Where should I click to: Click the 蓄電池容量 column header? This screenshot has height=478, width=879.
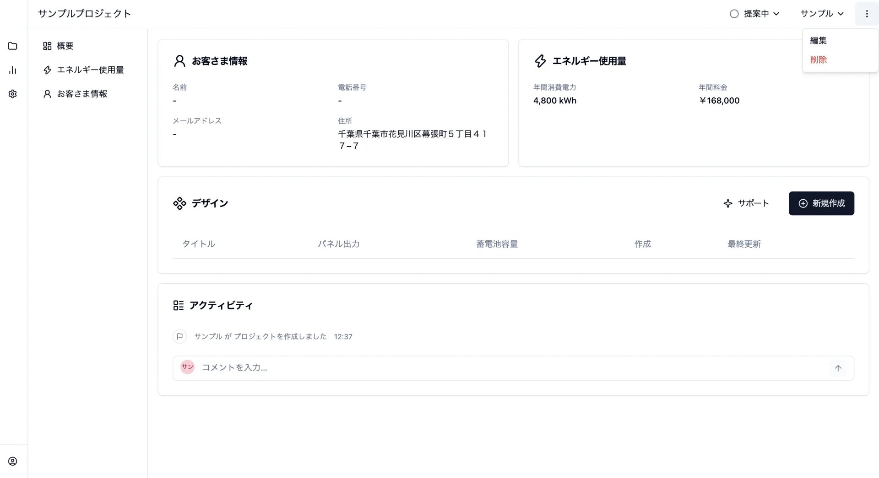[x=497, y=244]
